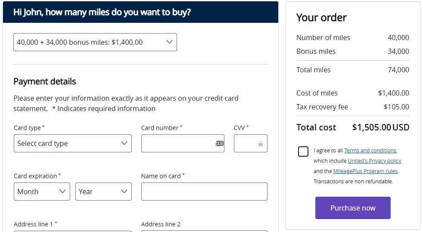Click the chevron arrow on miles selector
This screenshot has width=423, height=232.
169,42
